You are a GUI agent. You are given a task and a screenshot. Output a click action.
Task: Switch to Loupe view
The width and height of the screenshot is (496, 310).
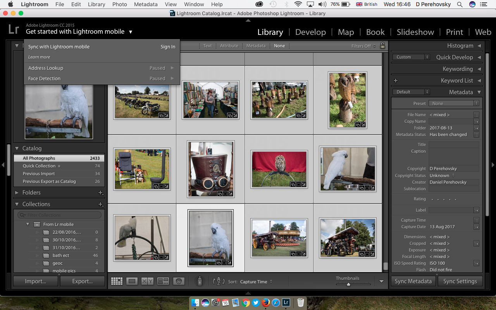[x=132, y=281]
